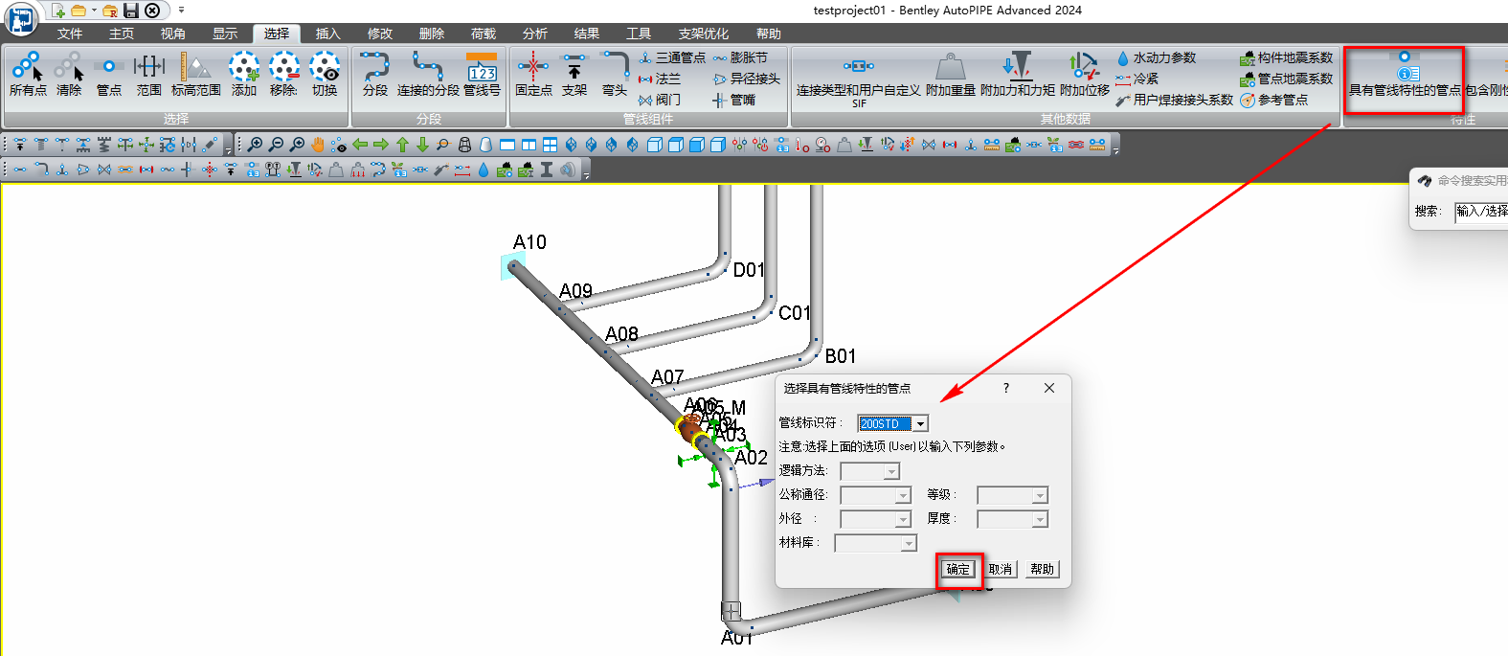
Task: Open the 厚度 dropdown
Action: coord(1012,519)
